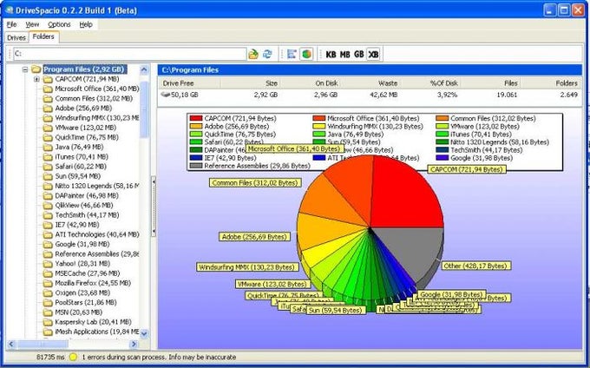Click the Drive Free column header
The height and width of the screenshot is (368, 590).
pos(189,83)
